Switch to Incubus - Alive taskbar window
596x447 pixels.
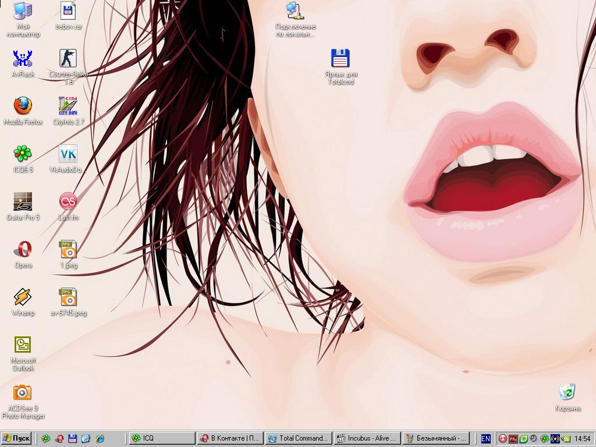pos(367,438)
